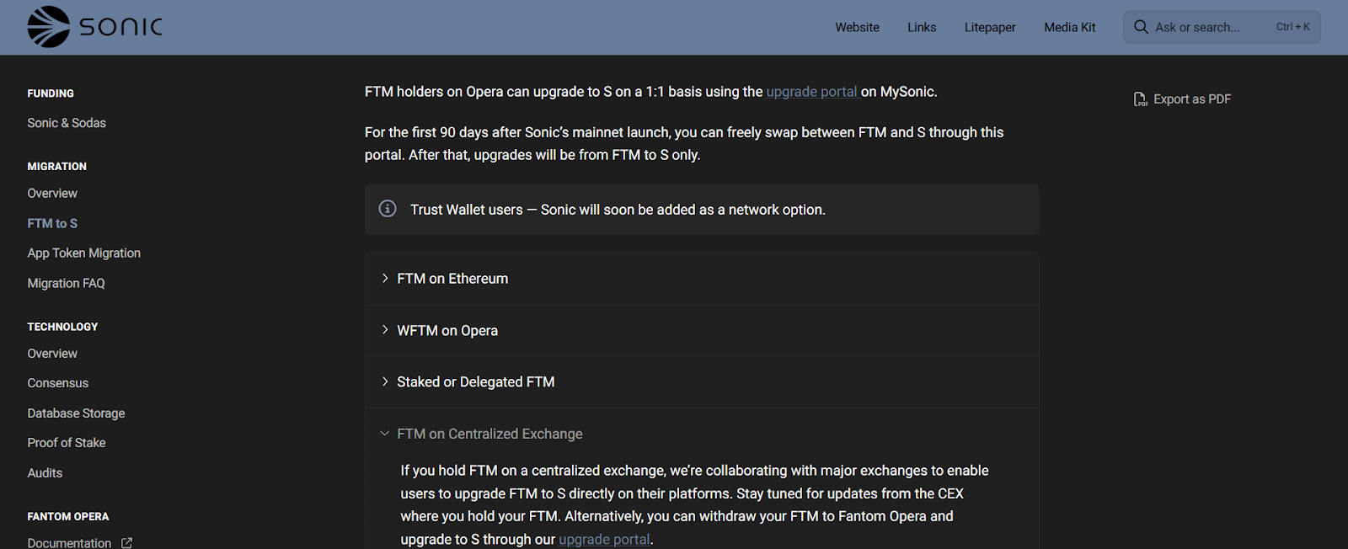
Task: Click the Export as PDF icon
Action: tap(1140, 99)
